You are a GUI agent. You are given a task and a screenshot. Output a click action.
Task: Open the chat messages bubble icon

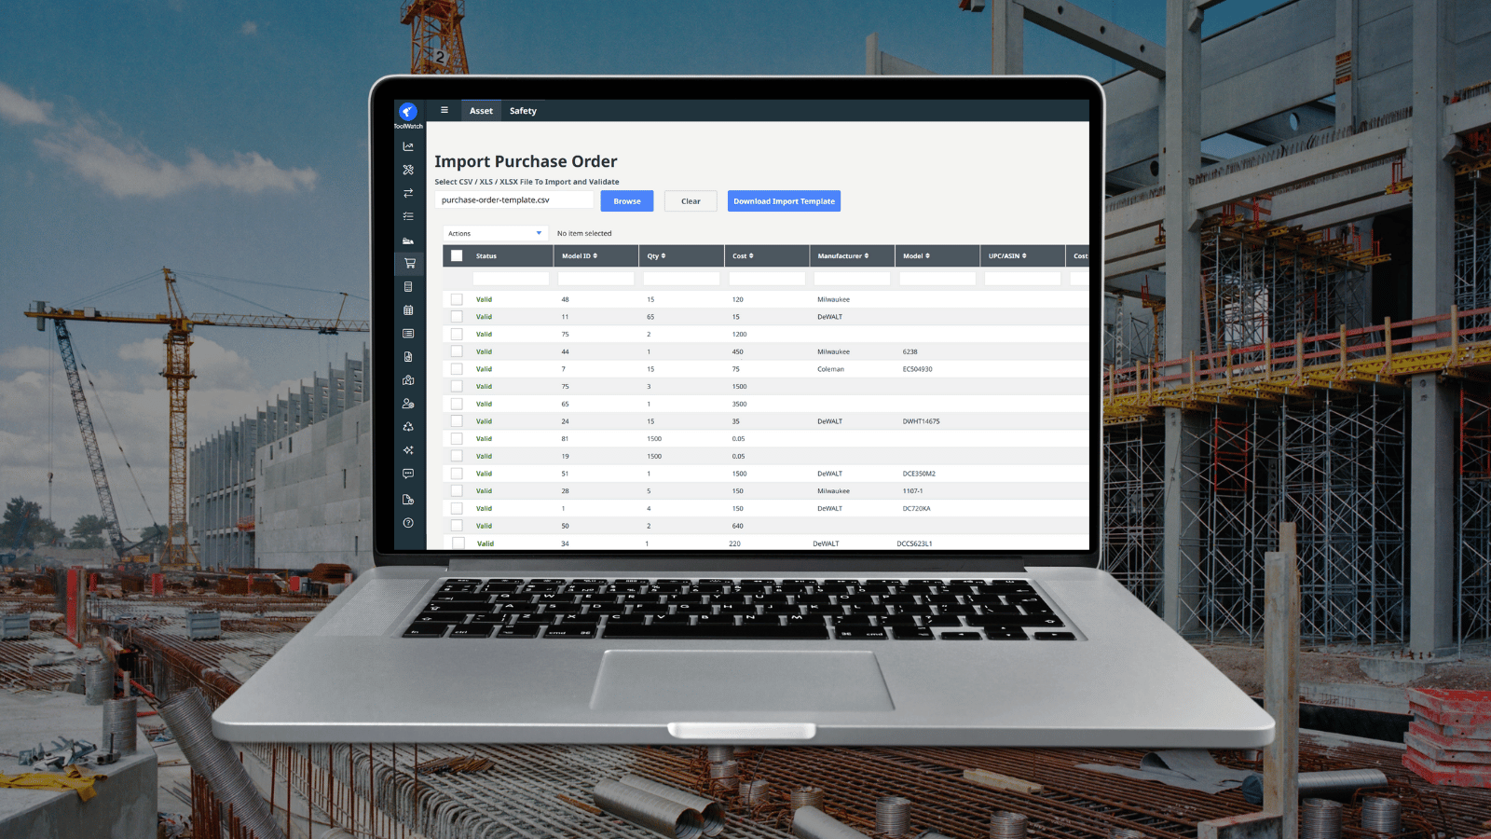tap(407, 473)
